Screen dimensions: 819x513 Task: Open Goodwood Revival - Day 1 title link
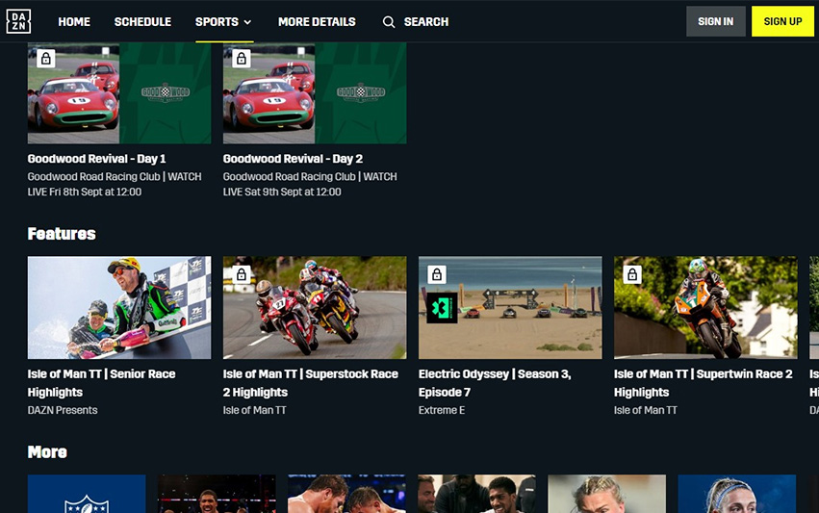tap(96, 159)
